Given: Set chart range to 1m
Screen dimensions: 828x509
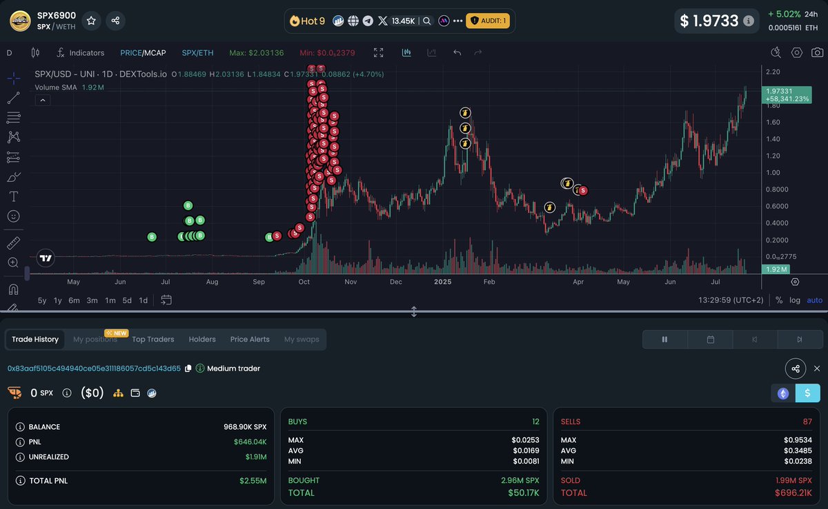Looking at the screenshot, I should point(110,300).
